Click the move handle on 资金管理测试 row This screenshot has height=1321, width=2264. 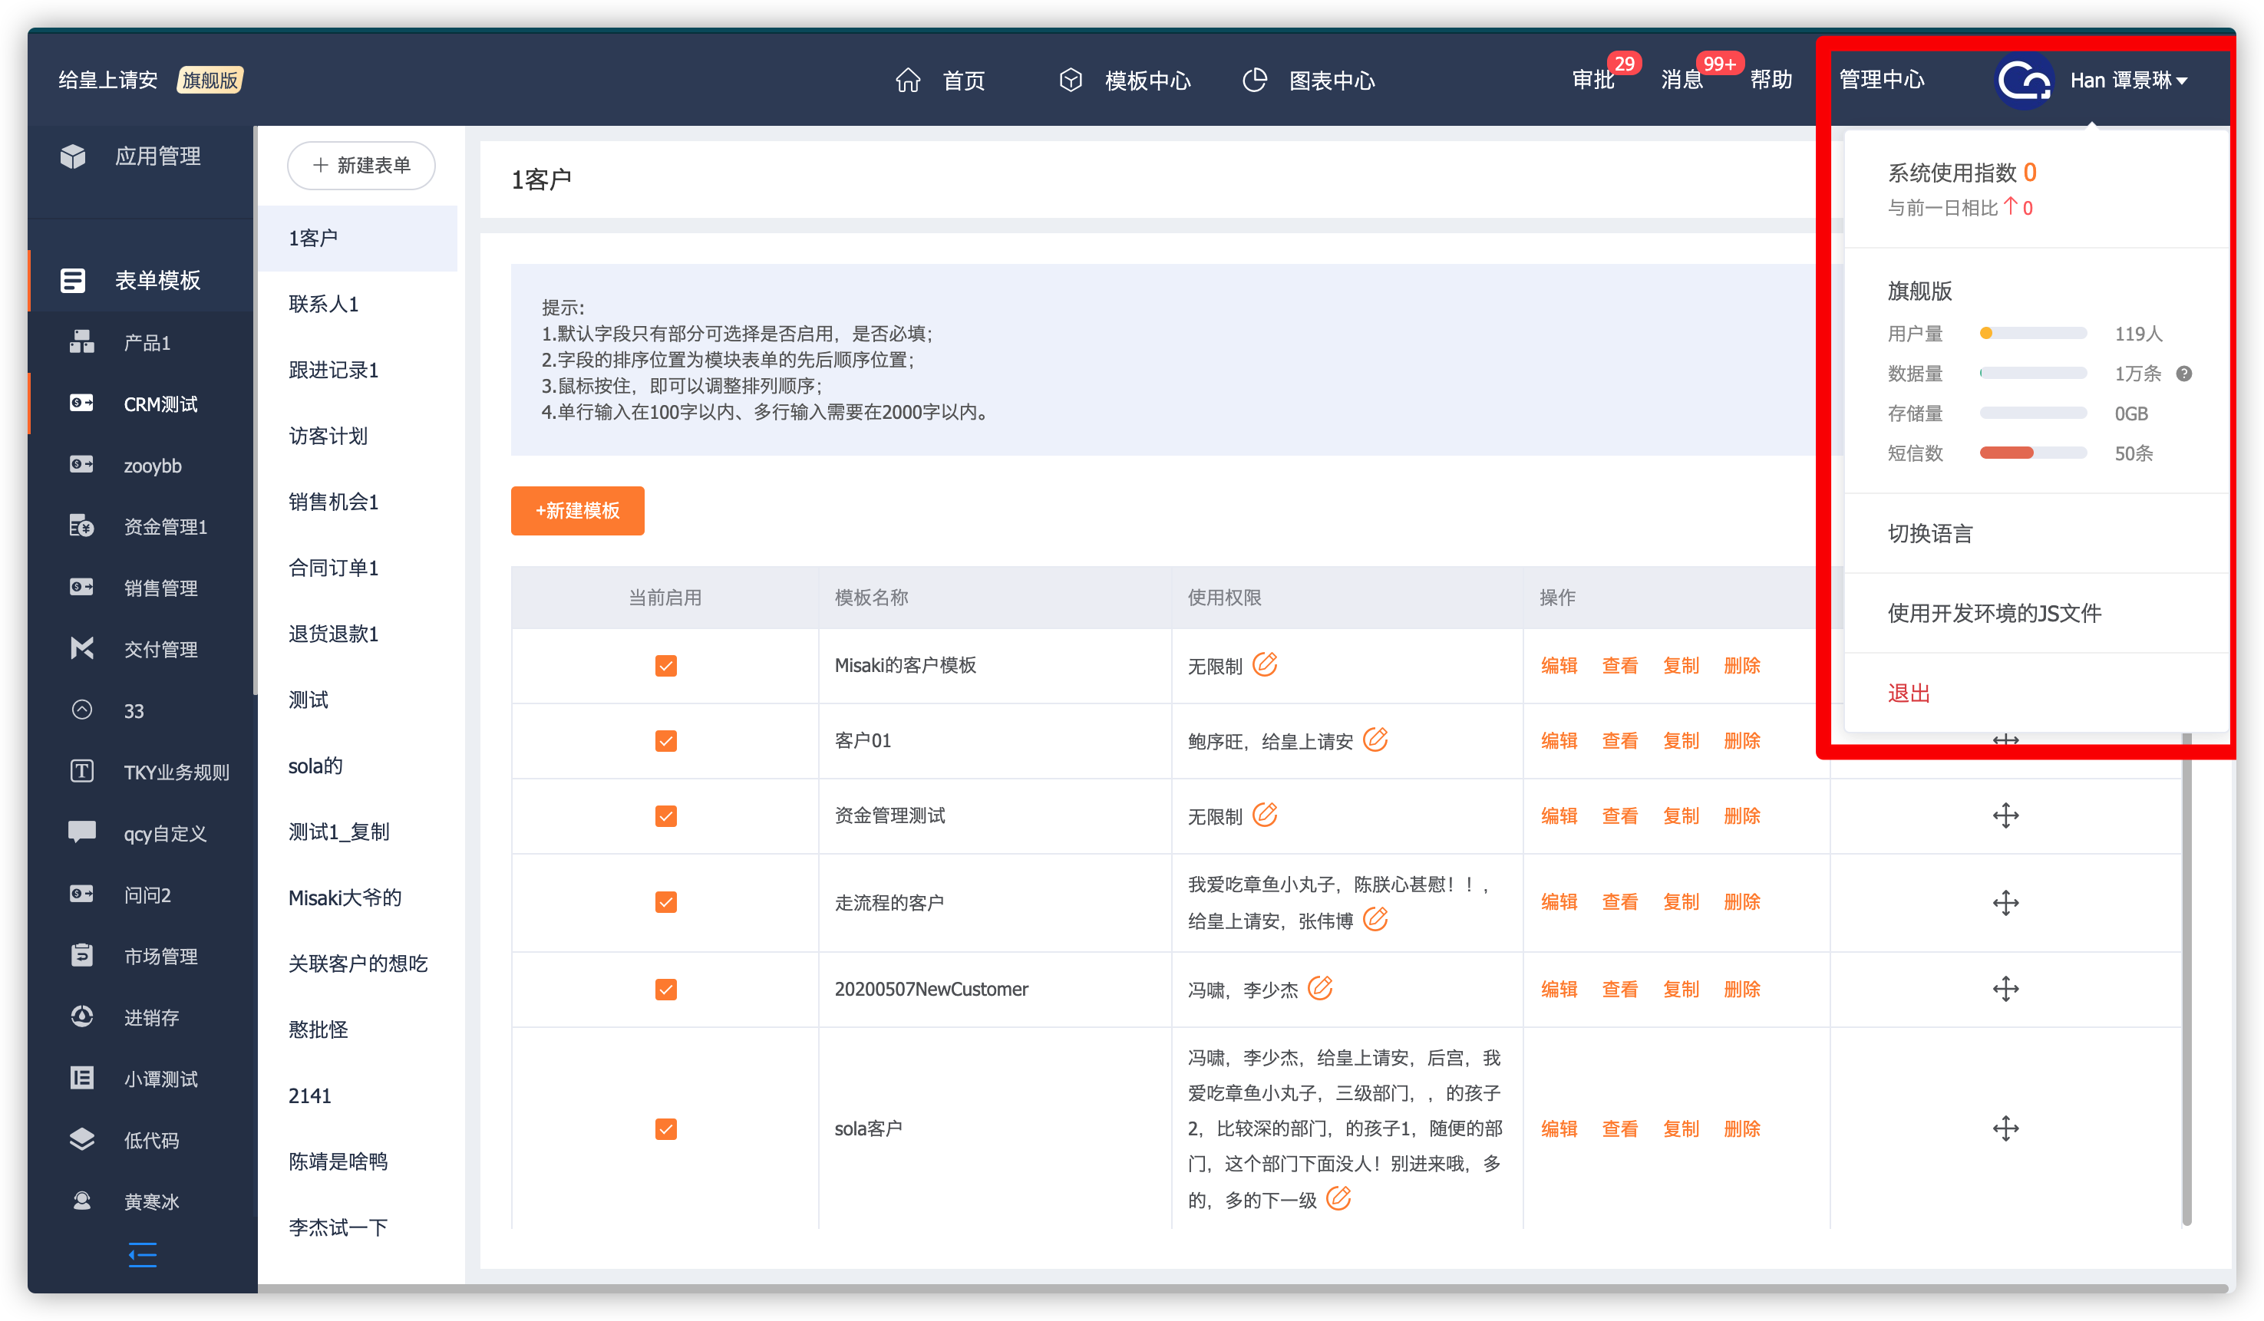[2005, 815]
